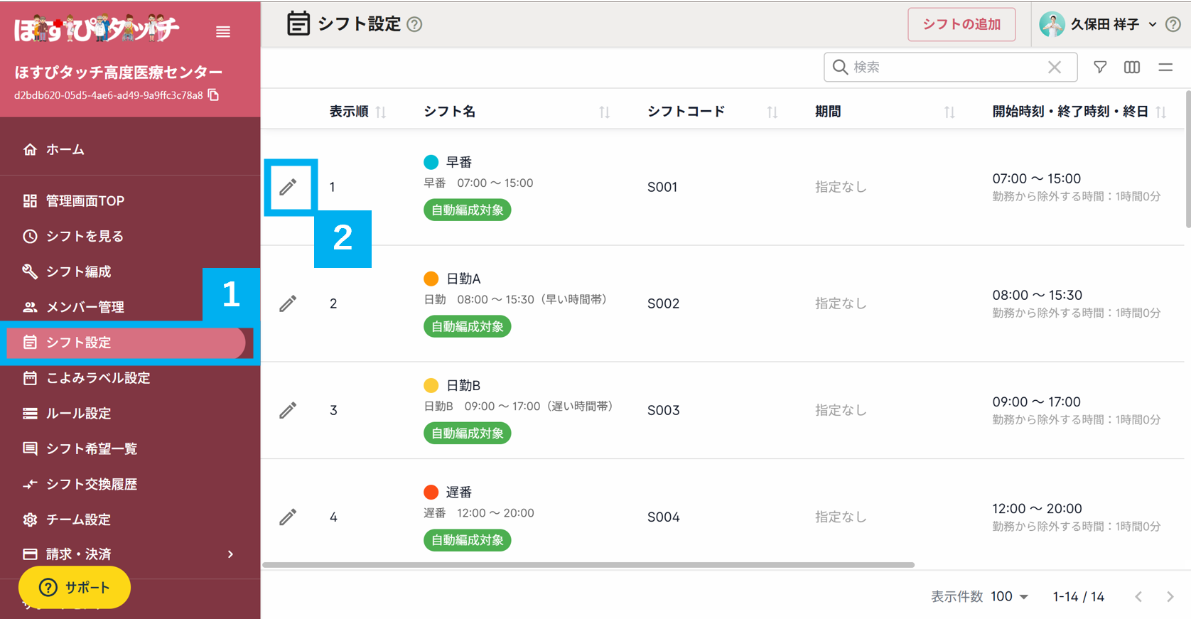Click the time 07:00 〜 15:00 cell
The height and width of the screenshot is (619, 1191).
click(1037, 178)
